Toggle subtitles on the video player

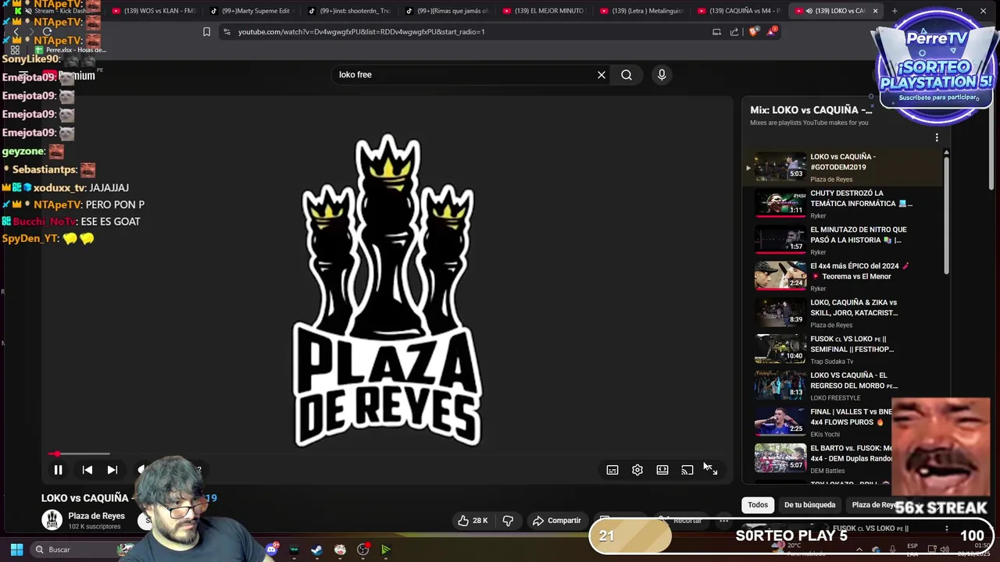(x=612, y=470)
